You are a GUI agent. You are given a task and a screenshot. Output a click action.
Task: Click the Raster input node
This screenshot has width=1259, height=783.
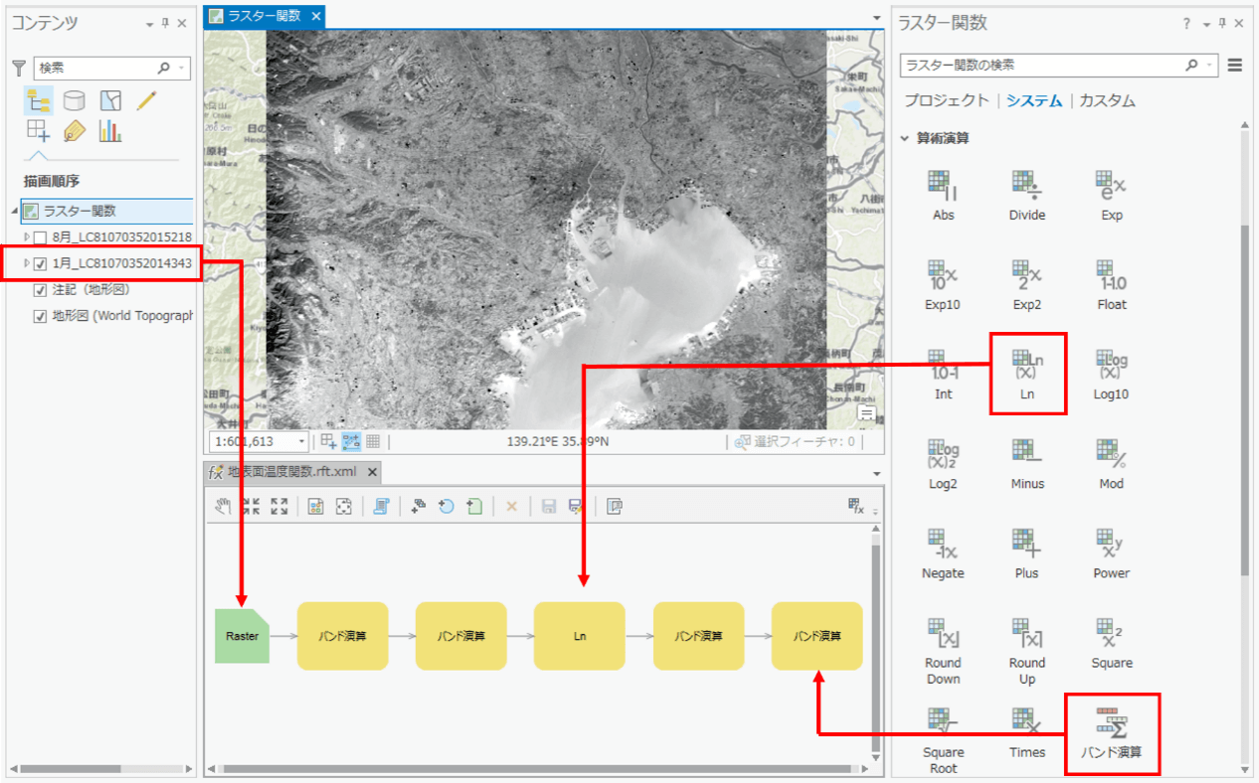tap(242, 636)
